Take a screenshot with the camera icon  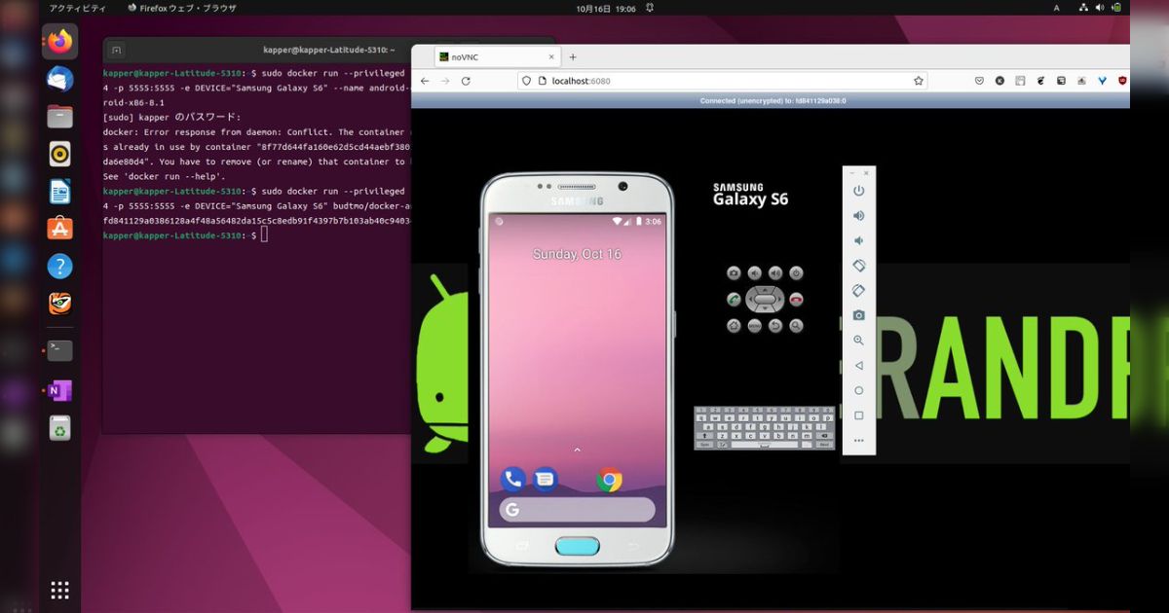(858, 314)
